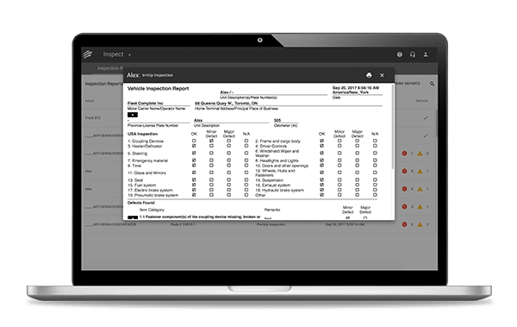Toggle Minor Defect checkbox for Coupling Devices
The image size is (517, 327).
pyautogui.click(x=211, y=141)
